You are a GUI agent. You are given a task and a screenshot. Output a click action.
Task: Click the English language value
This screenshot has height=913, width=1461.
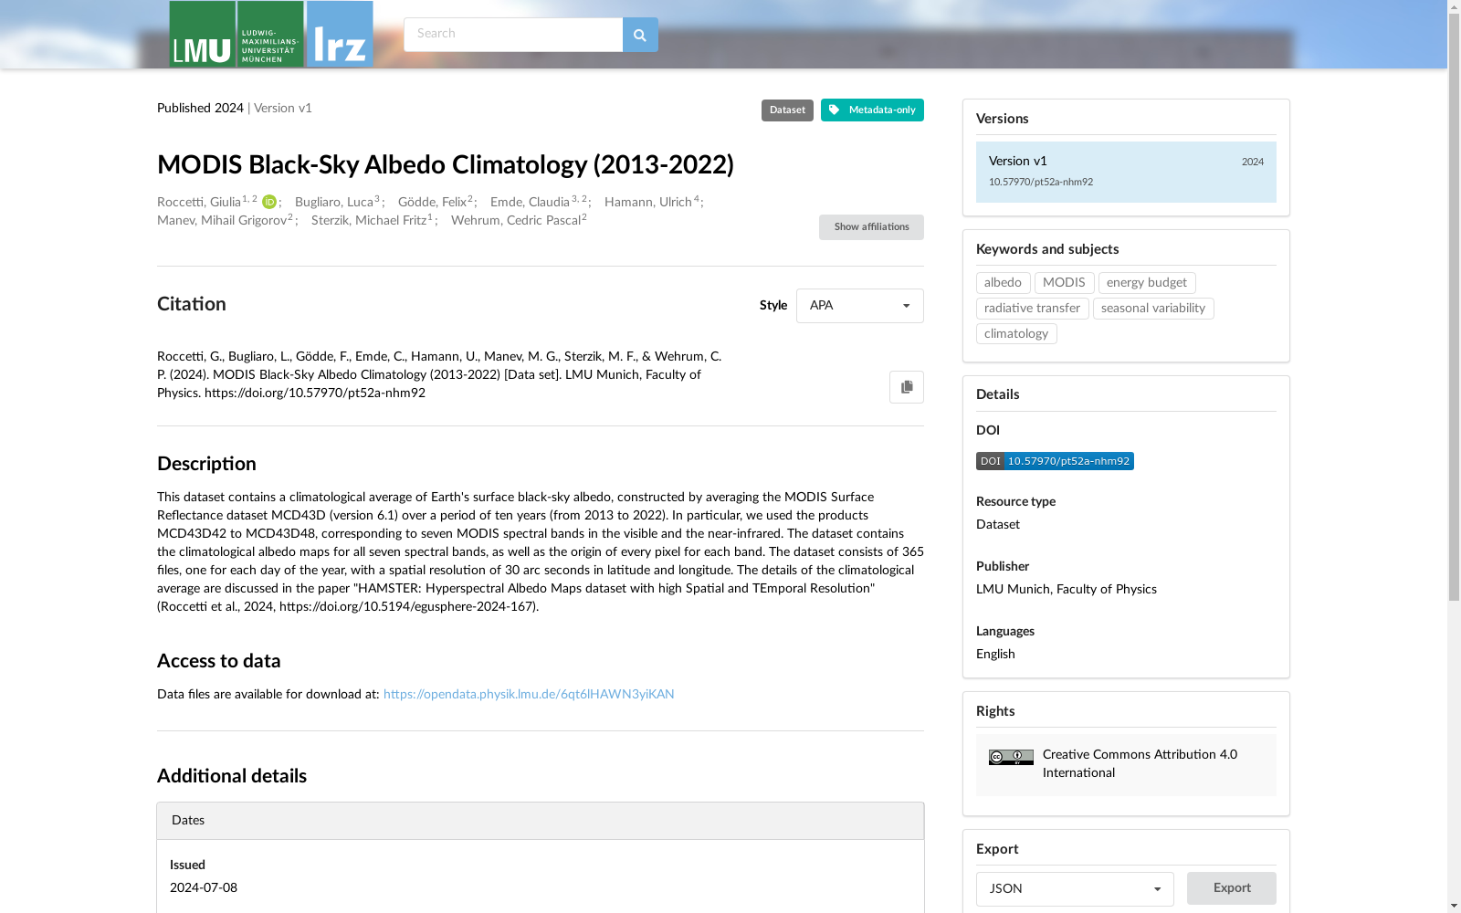995,655
